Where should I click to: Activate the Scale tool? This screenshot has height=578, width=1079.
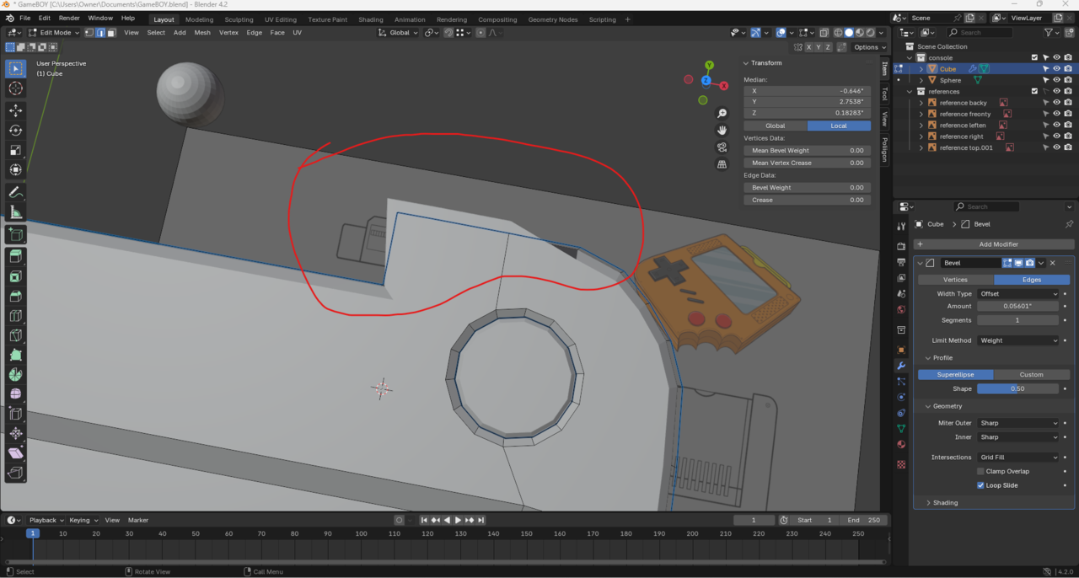[15, 150]
